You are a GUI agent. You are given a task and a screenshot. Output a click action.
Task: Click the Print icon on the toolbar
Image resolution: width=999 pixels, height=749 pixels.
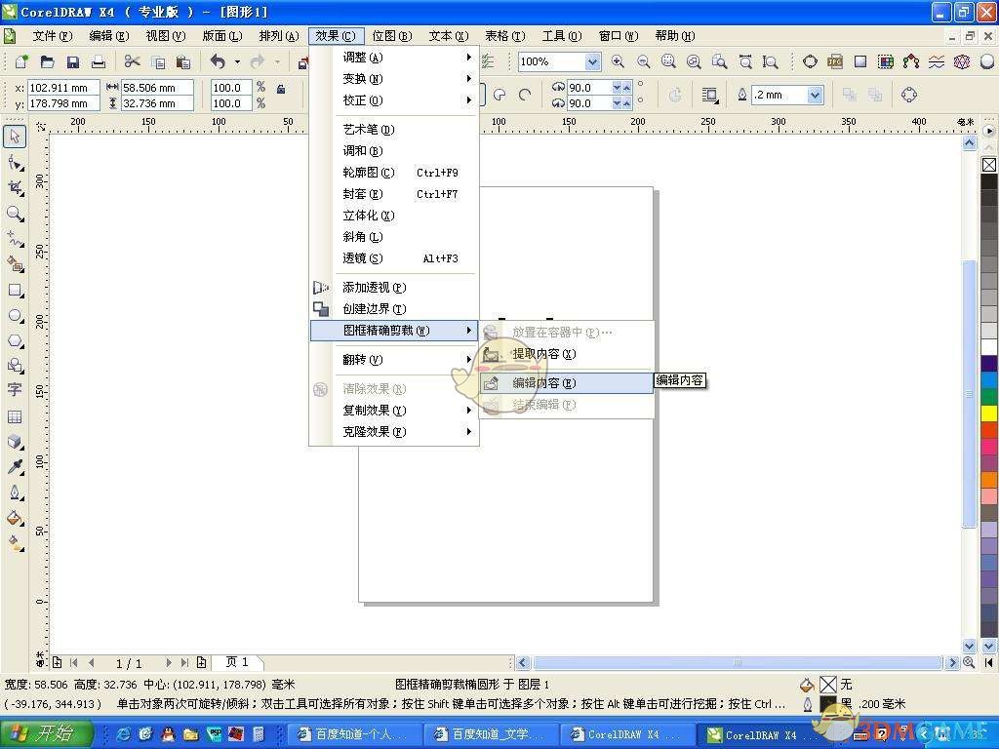pyautogui.click(x=99, y=60)
